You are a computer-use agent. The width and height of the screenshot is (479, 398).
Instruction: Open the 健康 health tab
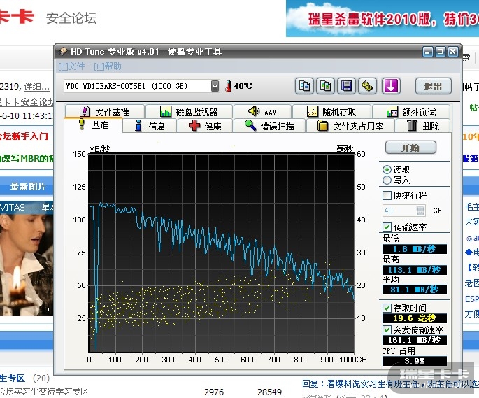click(206, 126)
